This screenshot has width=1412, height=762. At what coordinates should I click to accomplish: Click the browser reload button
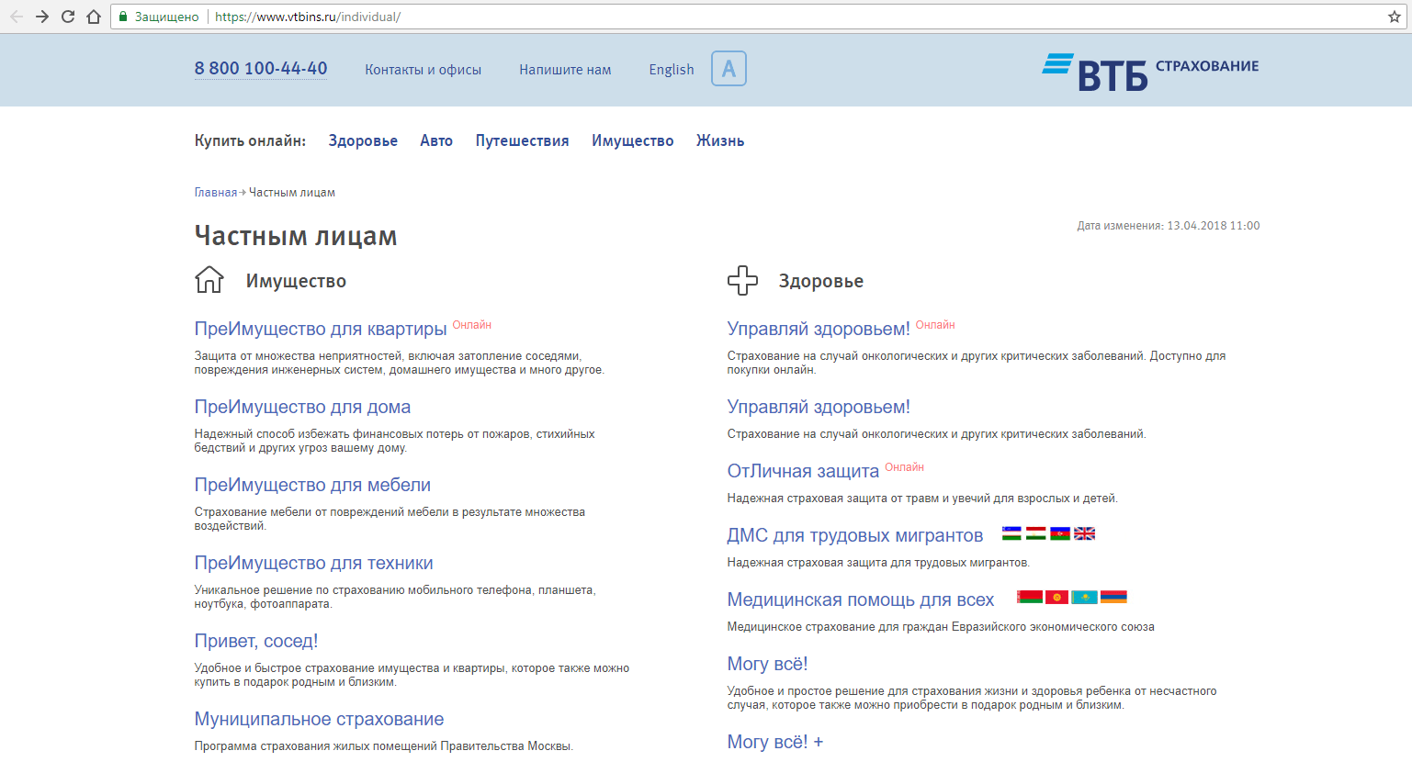pos(67,17)
